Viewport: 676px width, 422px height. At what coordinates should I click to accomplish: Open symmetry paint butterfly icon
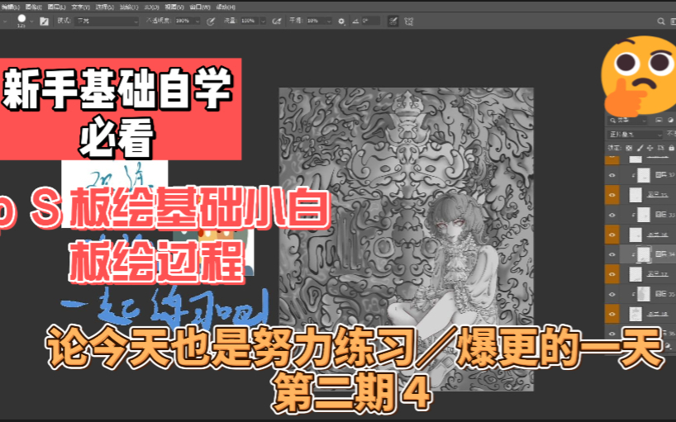pos(410,19)
